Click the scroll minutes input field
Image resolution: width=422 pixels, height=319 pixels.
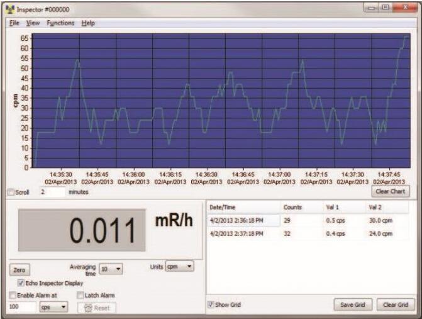coord(52,192)
